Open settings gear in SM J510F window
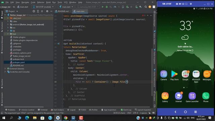215x121 pixels. [191, 4]
